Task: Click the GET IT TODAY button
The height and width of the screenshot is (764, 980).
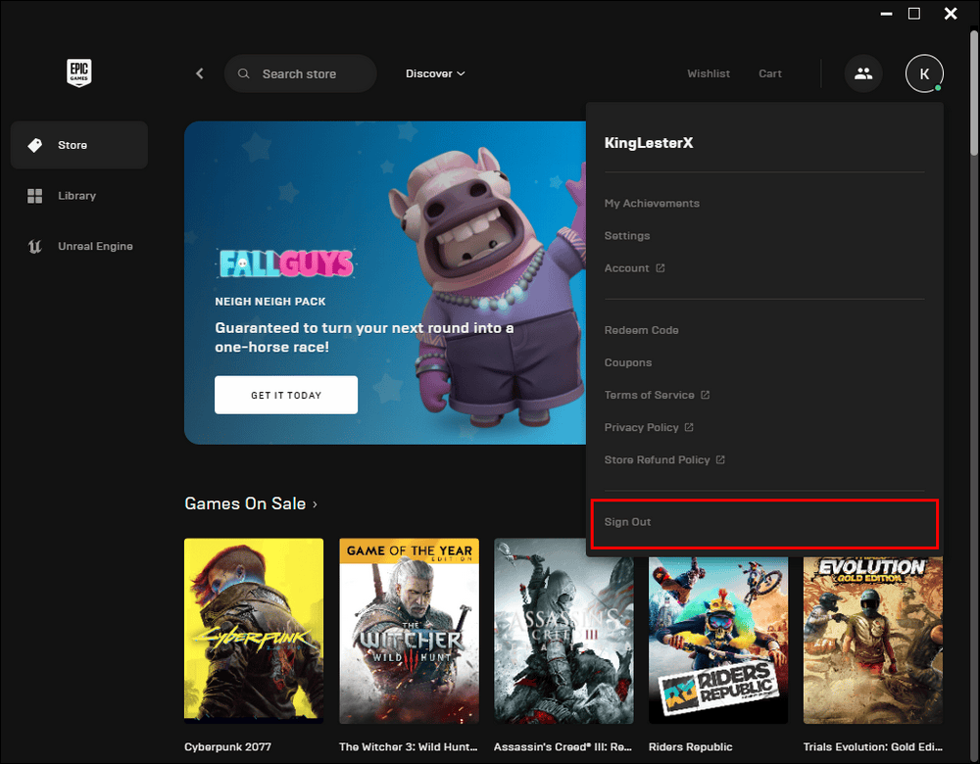Action: click(285, 395)
